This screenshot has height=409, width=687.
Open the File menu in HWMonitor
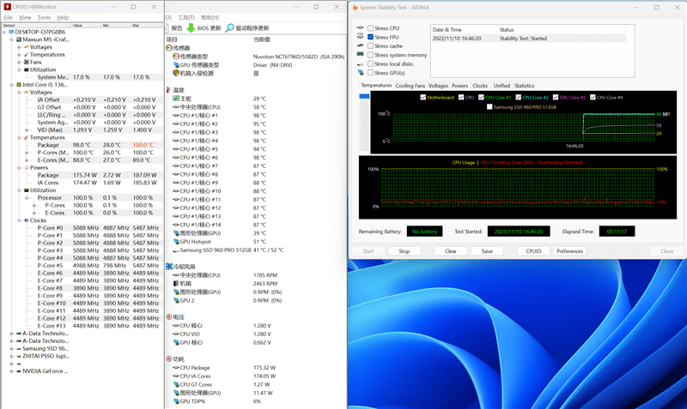pos(9,17)
